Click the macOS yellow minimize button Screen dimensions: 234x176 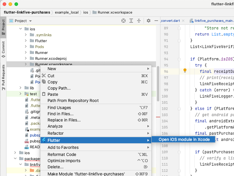click(10, 4)
